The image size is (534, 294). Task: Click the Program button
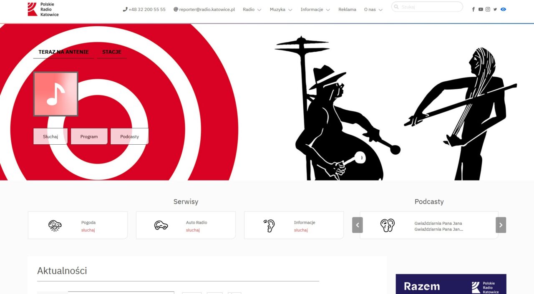[x=89, y=136]
